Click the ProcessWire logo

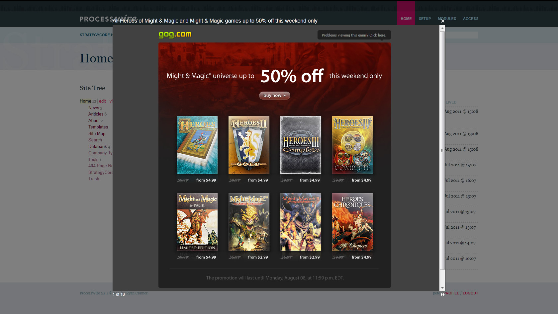pos(108,19)
